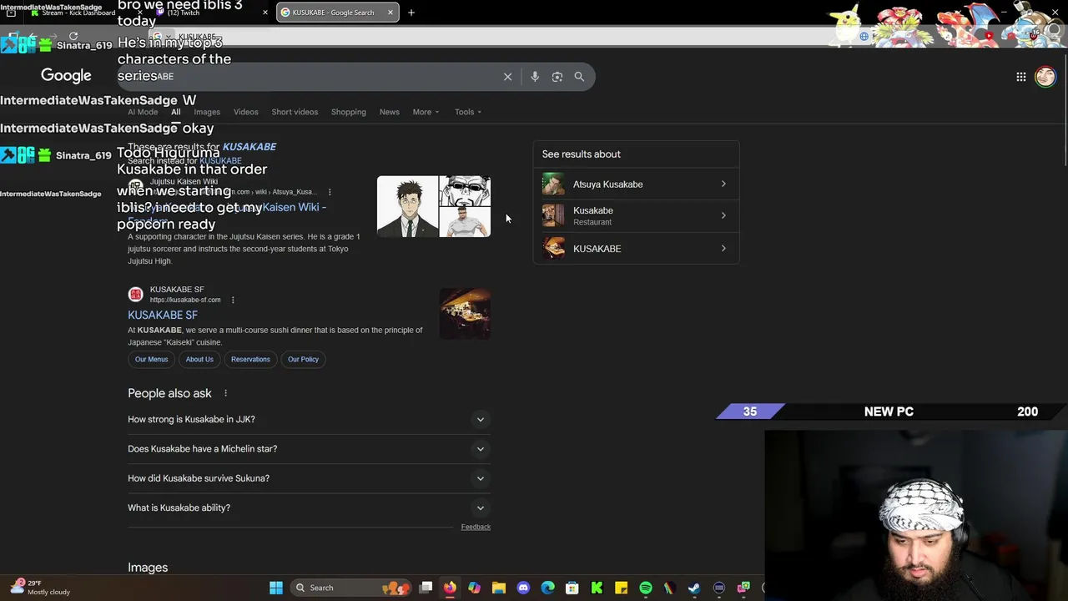Open more options beside People also ask

click(x=225, y=393)
